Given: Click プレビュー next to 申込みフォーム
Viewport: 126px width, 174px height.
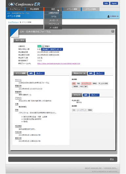Looking at the screenshot, I should (99, 73).
